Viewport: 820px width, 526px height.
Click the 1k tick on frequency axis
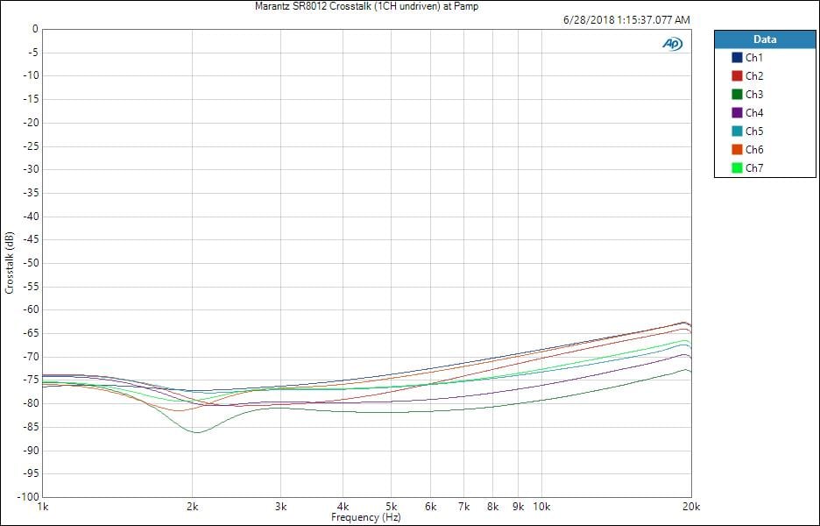click(x=41, y=507)
